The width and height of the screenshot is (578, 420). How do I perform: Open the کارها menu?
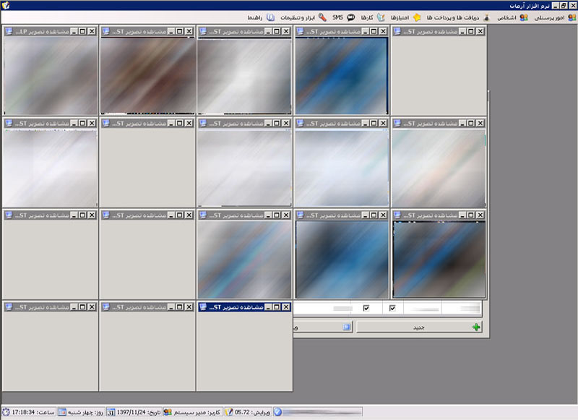click(373, 17)
